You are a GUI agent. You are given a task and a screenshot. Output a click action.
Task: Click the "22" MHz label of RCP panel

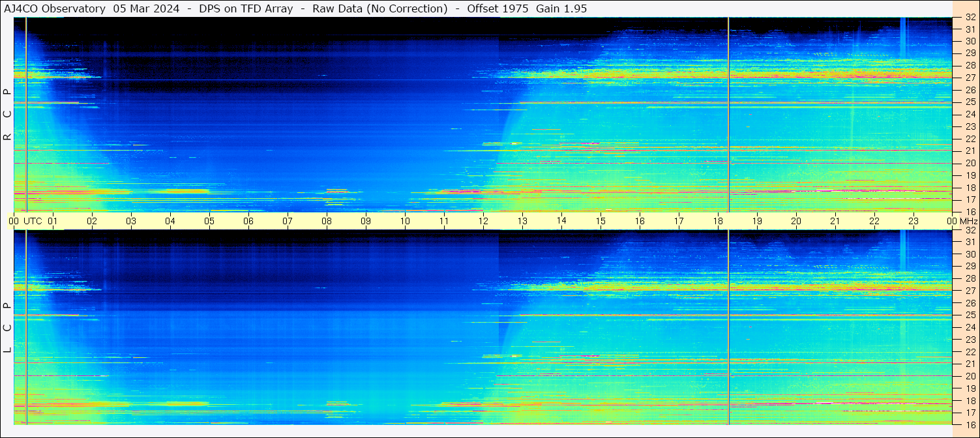pyautogui.click(x=970, y=139)
